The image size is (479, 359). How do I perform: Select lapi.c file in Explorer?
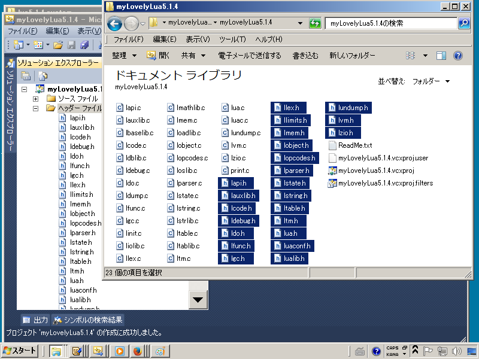pyautogui.click(x=129, y=108)
